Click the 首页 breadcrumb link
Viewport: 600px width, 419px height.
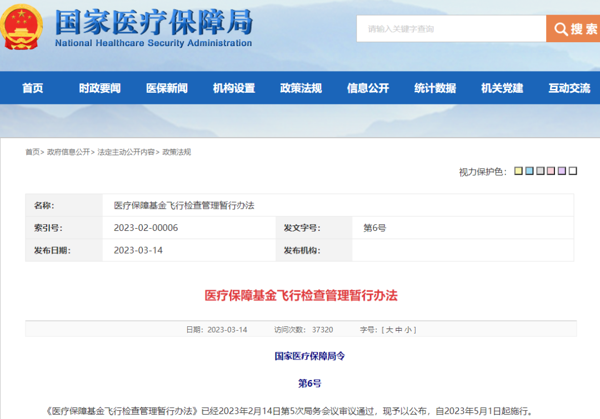tap(32, 152)
